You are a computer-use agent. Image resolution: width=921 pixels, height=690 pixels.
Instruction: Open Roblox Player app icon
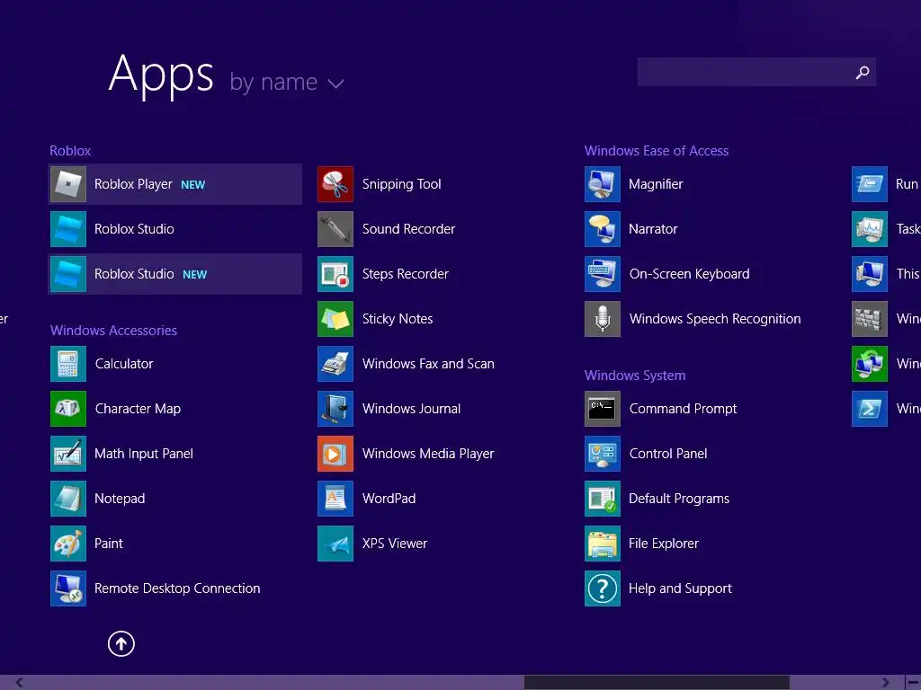pyautogui.click(x=68, y=184)
